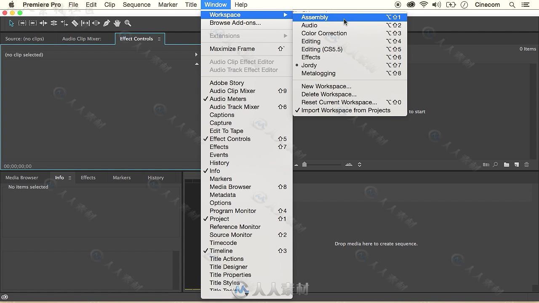Open sort icons stepper in Project panel
The height and width of the screenshot is (303, 539).
tap(360, 165)
